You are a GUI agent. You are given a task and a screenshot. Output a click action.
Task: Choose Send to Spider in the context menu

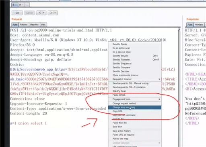135,44
